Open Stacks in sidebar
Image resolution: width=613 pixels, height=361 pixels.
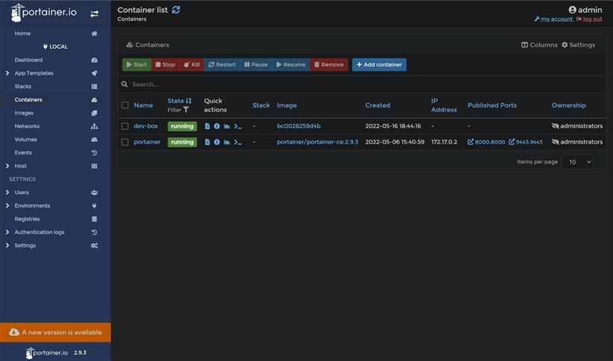click(22, 87)
